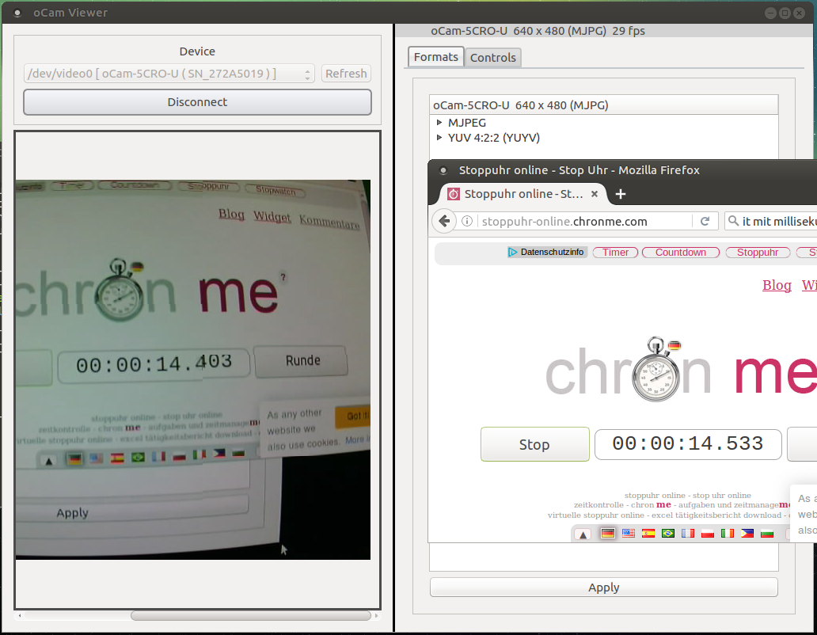Choose the French flag
817x635 pixels.
tap(688, 534)
